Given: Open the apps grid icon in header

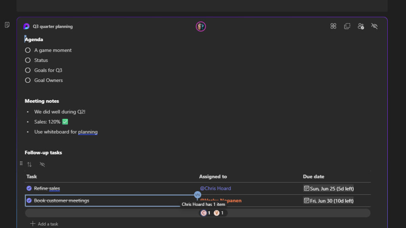Looking at the screenshot, I should (x=333, y=26).
